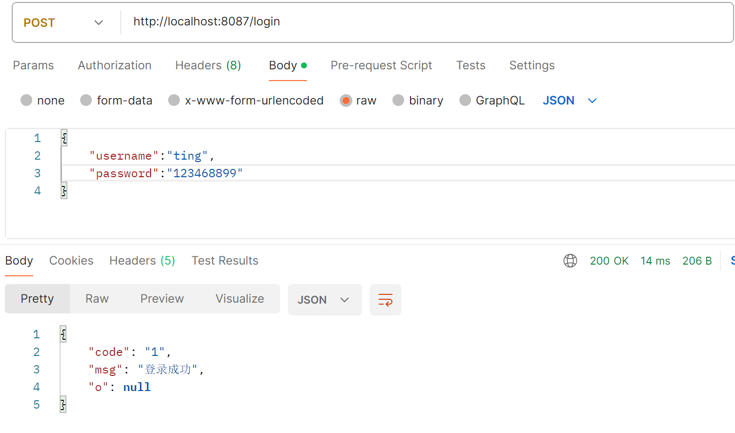735x433 pixels.
Task: Click closing brace in request editor
Action: [64, 191]
